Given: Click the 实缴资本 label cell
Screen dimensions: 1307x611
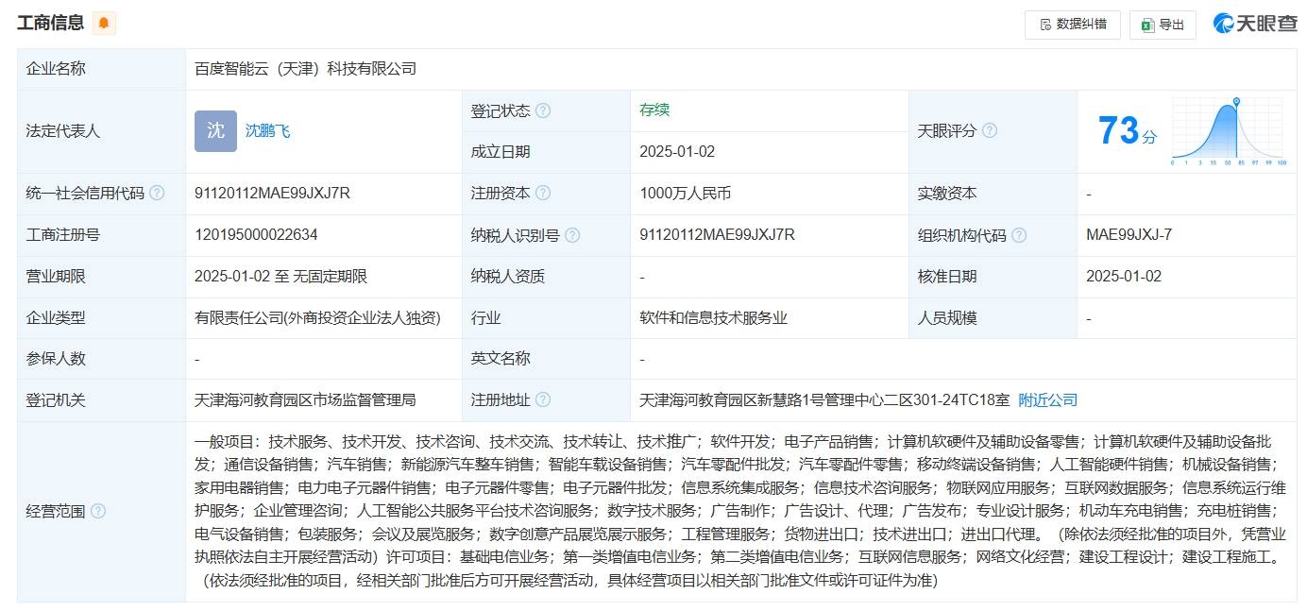Looking at the screenshot, I should point(993,193).
